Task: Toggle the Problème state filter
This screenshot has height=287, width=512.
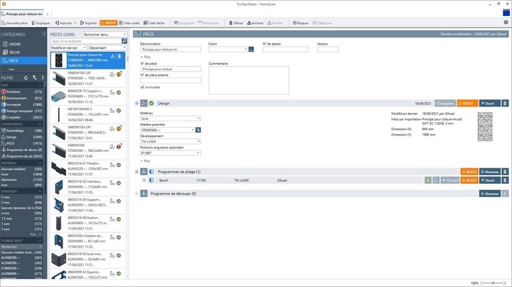Action: click(21, 92)
